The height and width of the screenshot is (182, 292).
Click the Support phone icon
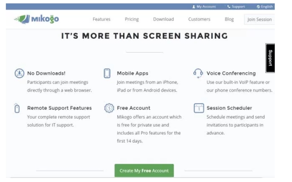(x=229, y=7)
